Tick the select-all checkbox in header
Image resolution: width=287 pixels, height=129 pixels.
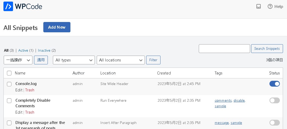click(x=9, y=73)
